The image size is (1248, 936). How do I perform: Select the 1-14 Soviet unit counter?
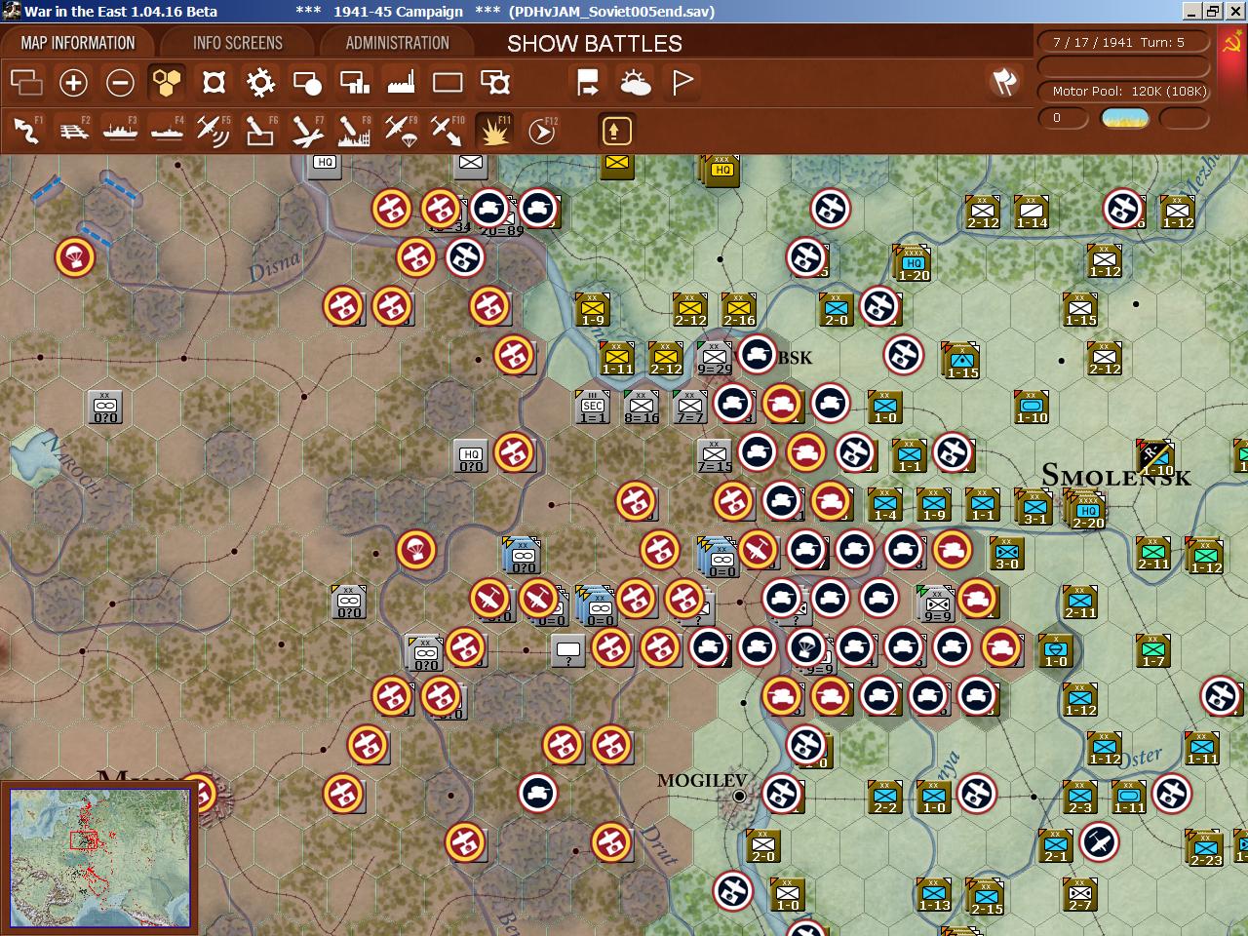[x=1032, y=212]
